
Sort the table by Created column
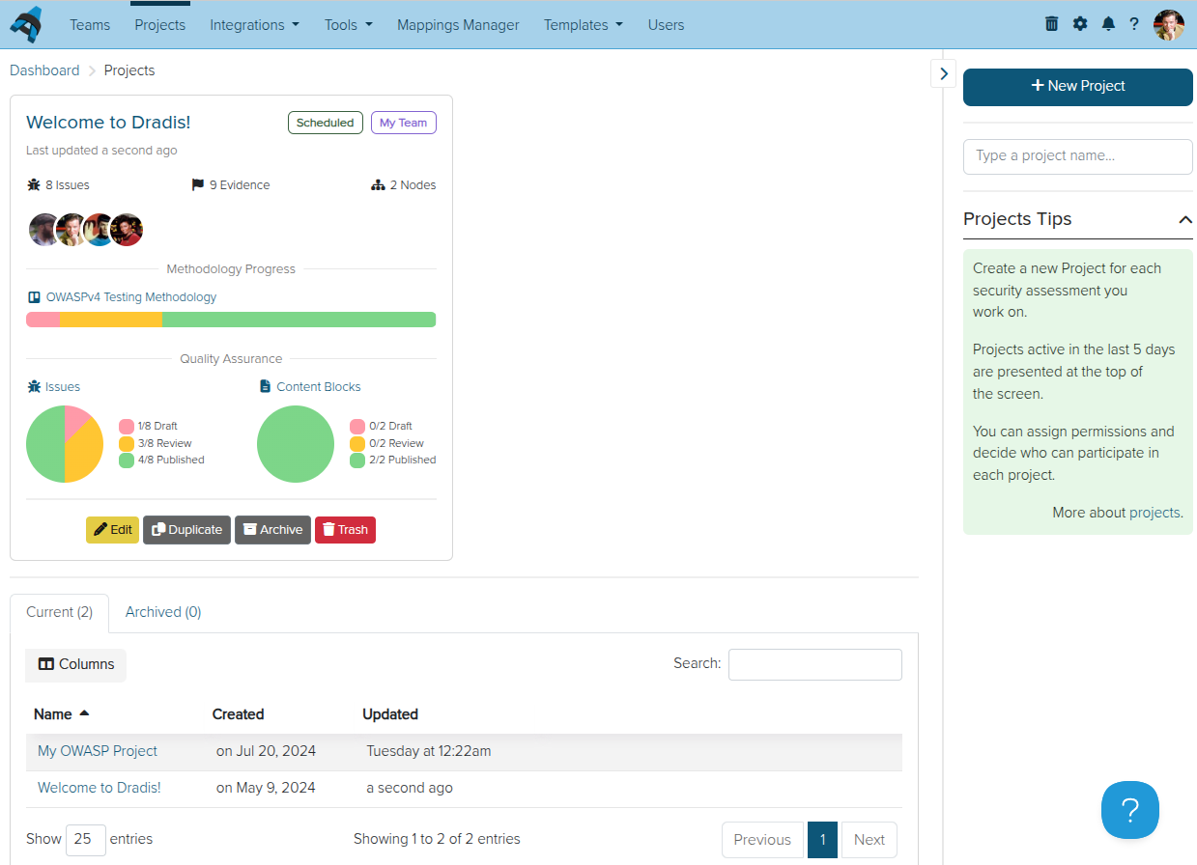tap(238, 714)
